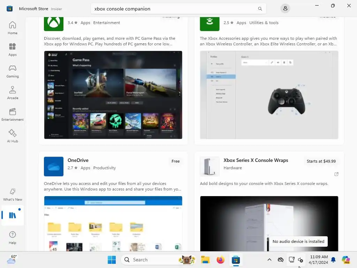Click the Xbox app description about PC Game Pass

click(x=109, y=41)
